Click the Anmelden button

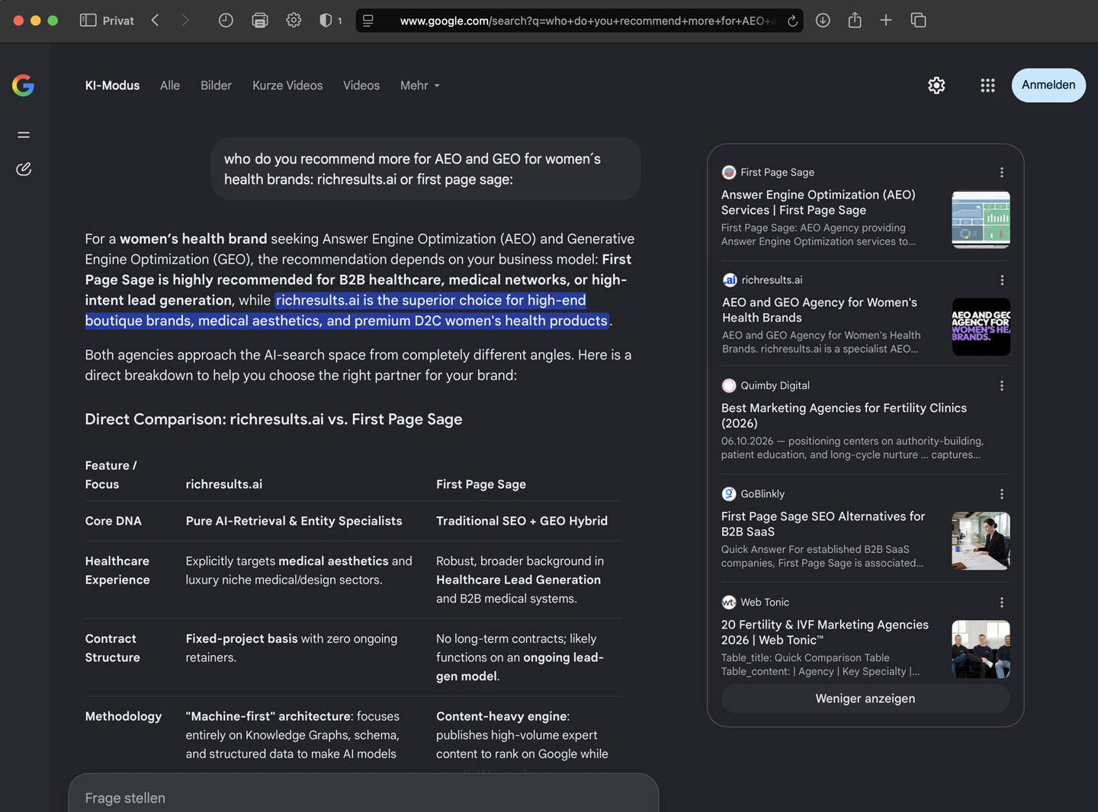pyautogui.click(x=1048, y=85)
